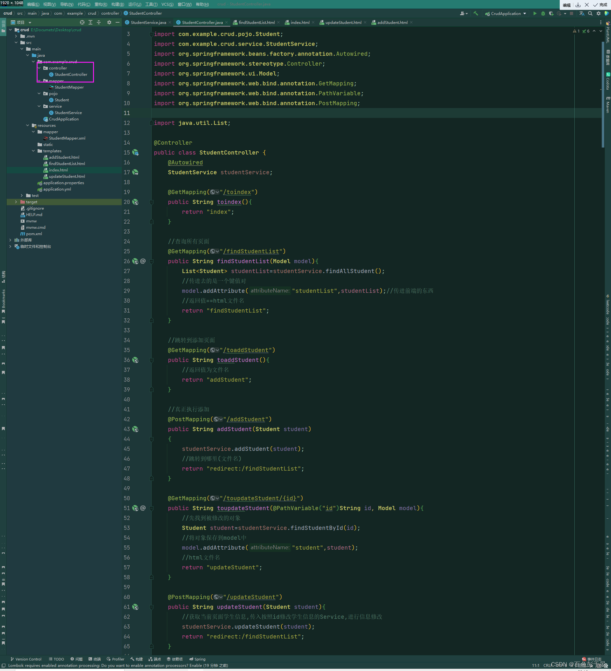Cancel the capture with the X icon
Viewport: 611px width, 671px height.
click(587, 5)
